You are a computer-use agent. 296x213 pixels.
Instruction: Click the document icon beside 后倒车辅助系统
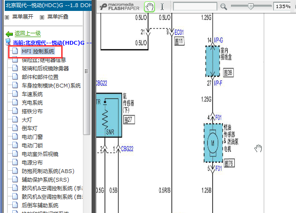(x=15, y=205)
